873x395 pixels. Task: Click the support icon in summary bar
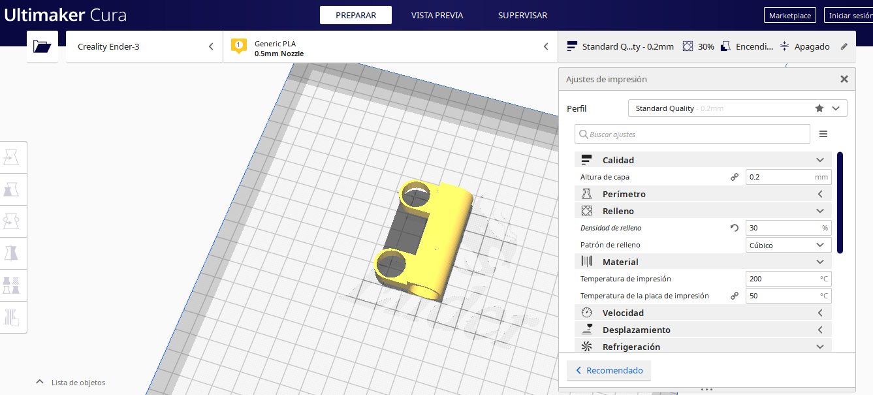[x=725, y=46]
